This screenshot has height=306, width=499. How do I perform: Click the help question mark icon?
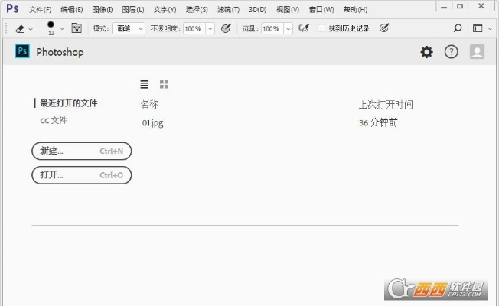[452, 51]
